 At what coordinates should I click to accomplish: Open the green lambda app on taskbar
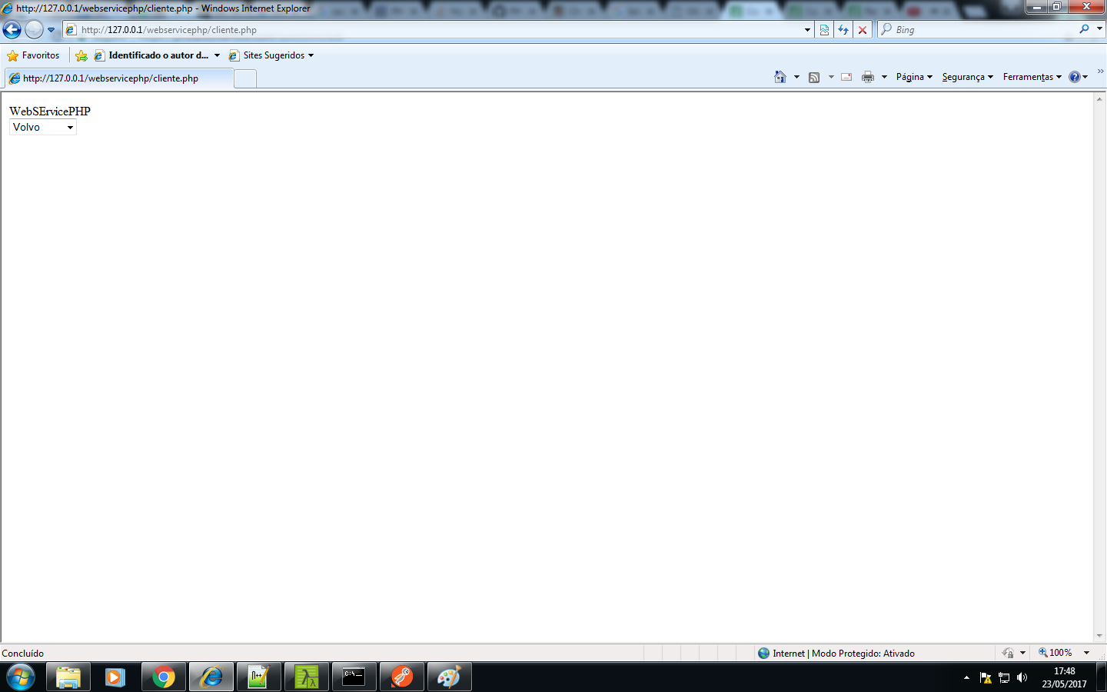[307, 677]
